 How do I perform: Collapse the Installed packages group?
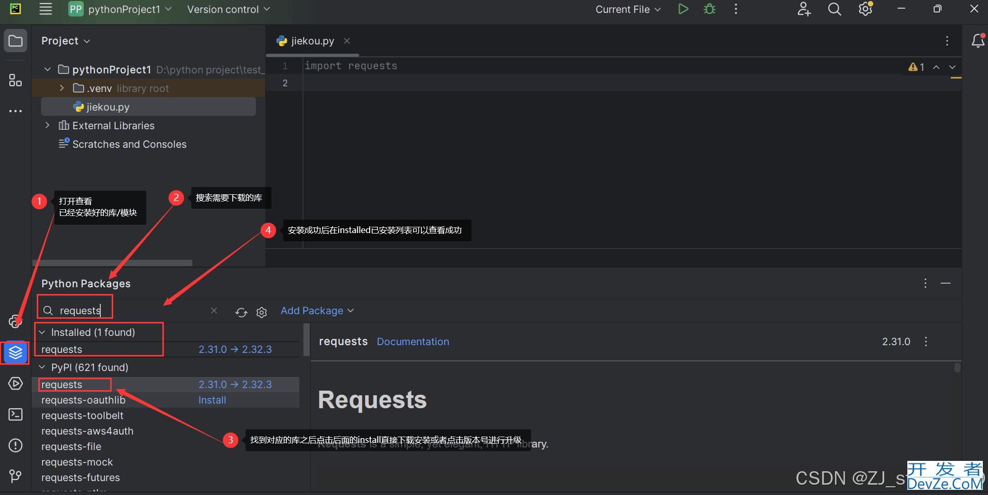42,332
